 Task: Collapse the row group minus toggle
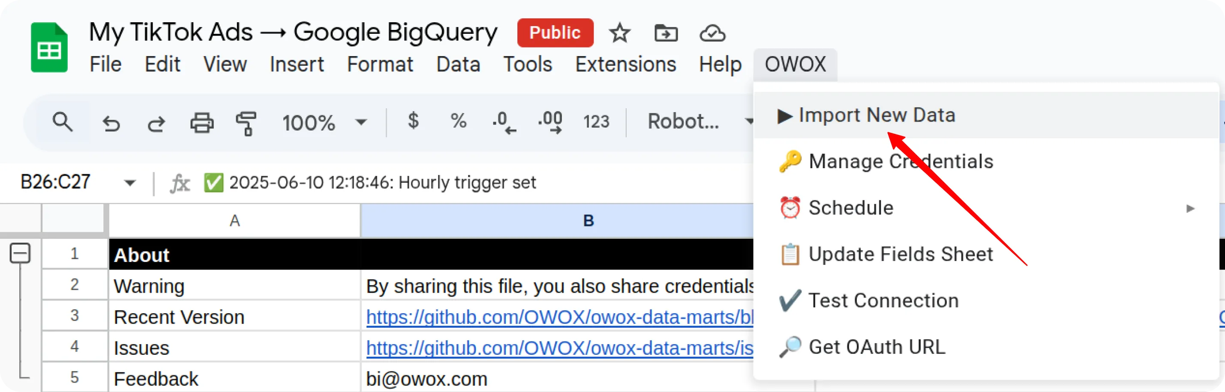[x=20, y=253]
